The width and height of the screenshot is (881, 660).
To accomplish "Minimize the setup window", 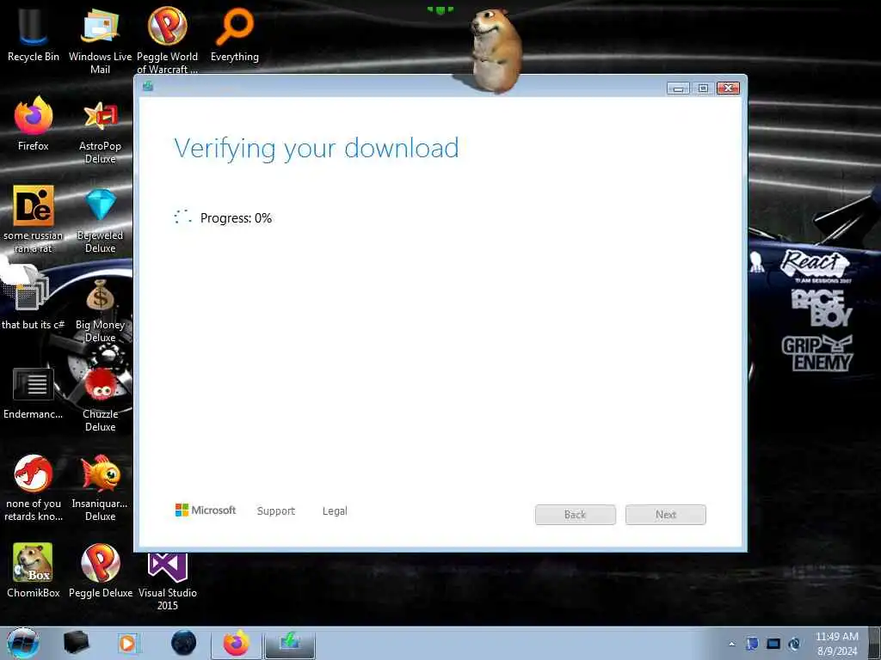I will [x=678, y=89].
